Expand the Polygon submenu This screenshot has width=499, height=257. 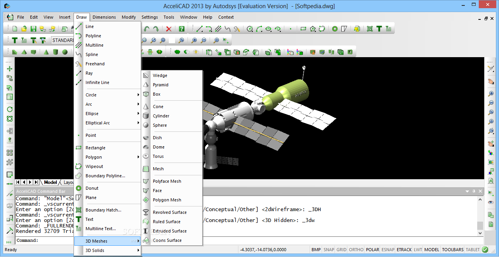107,157
